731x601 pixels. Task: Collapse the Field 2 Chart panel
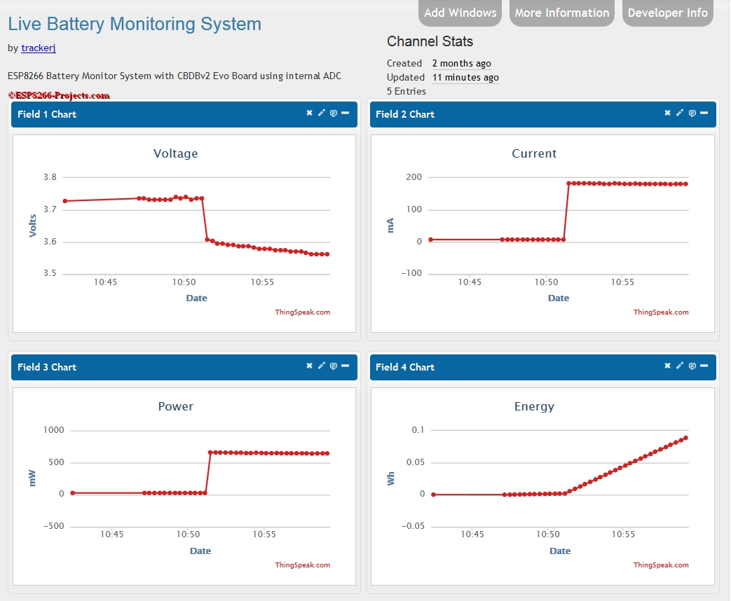[x=704, y=113]
